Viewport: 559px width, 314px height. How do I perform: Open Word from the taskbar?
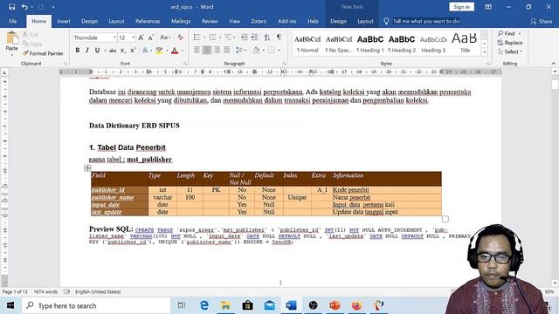pyautogui.click(x=291, y=305)
